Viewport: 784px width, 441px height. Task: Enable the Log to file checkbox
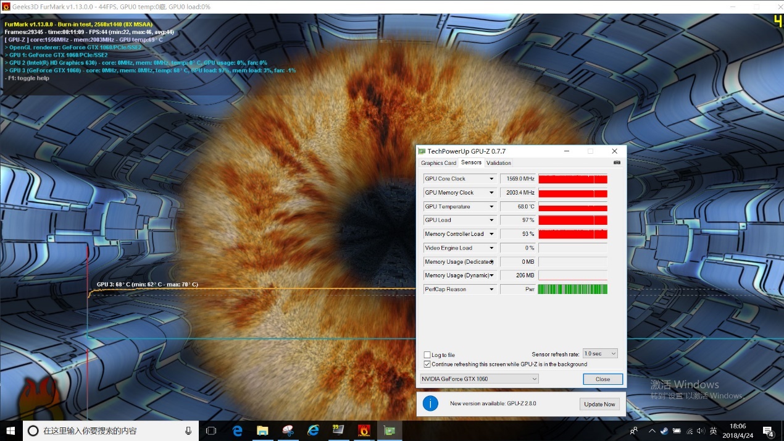[427, 355]
